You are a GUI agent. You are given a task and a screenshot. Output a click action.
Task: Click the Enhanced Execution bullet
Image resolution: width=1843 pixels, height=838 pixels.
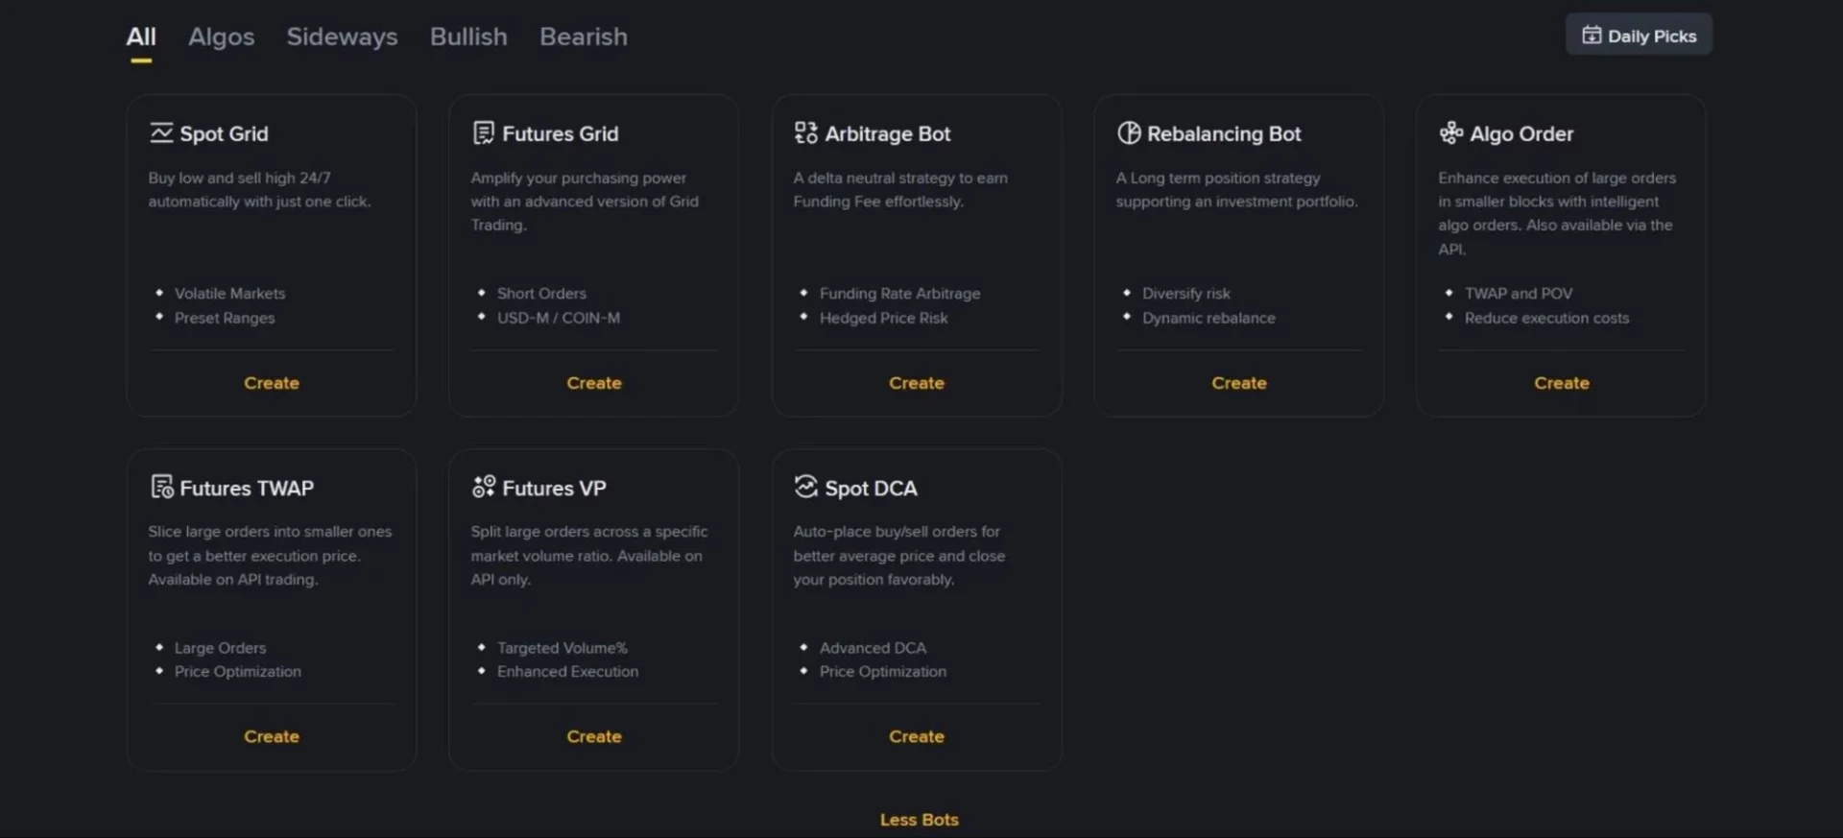click(567, 671)
